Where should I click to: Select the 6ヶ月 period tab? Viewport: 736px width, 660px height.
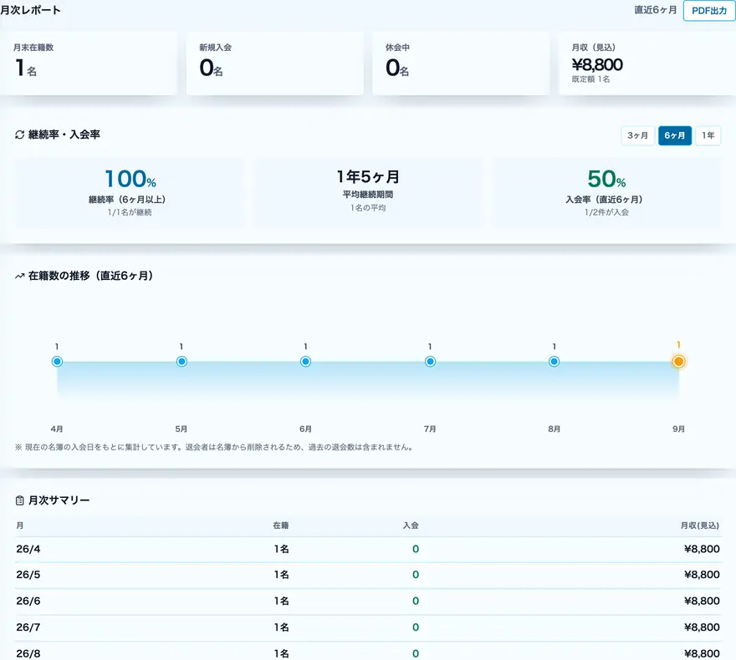point(674,135)
